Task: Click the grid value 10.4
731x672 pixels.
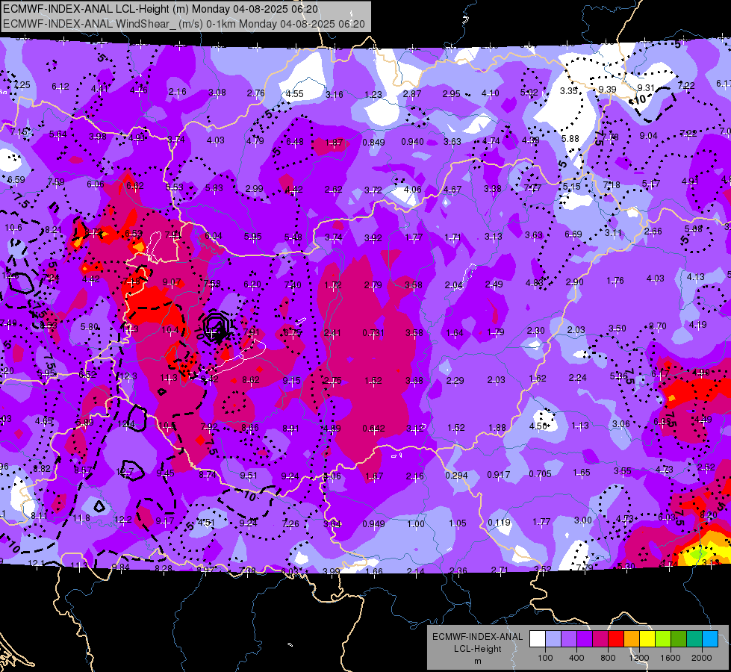Action: pos(170,330)
